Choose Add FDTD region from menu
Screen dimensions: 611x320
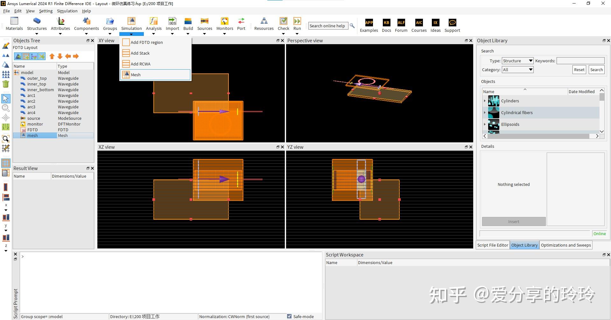click(155, 42)
